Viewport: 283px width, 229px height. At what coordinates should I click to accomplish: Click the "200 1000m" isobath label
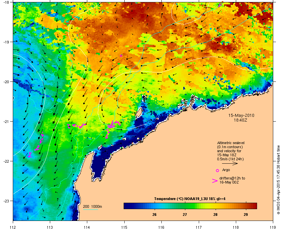[x=92, y=206]
